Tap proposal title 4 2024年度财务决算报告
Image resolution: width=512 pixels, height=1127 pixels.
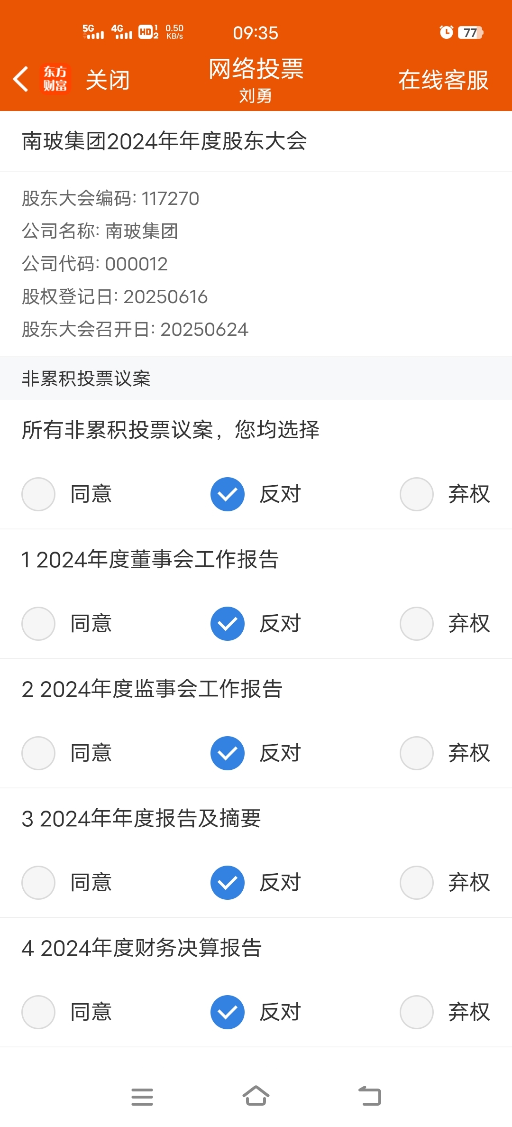pos(142,948)
